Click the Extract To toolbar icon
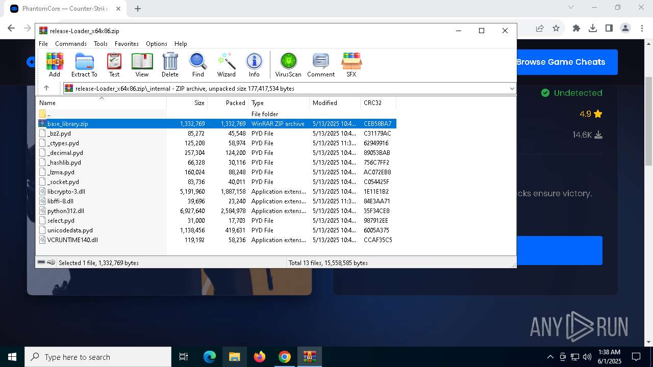Screen dimensions: 653x367 click(84, 65)
